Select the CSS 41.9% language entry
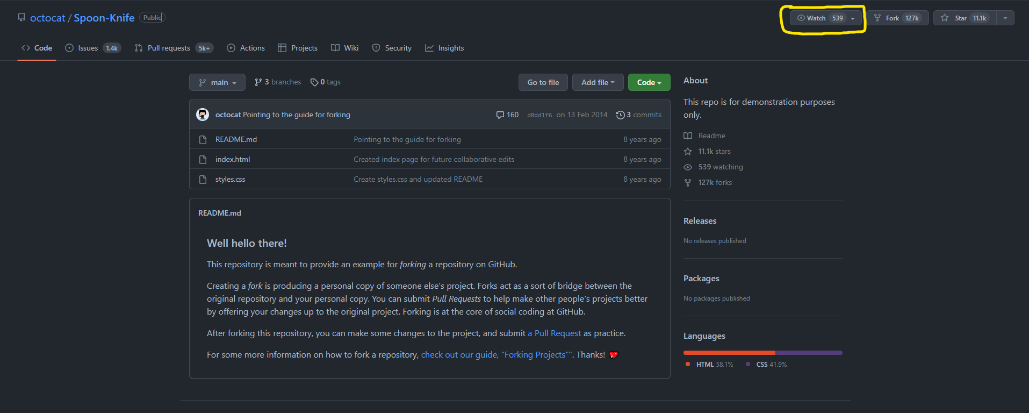This screenshot has height=413, width=1029. point(766,364)
